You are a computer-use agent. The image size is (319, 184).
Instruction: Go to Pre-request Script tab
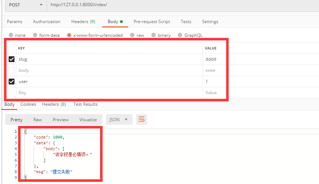click(152, 22)
